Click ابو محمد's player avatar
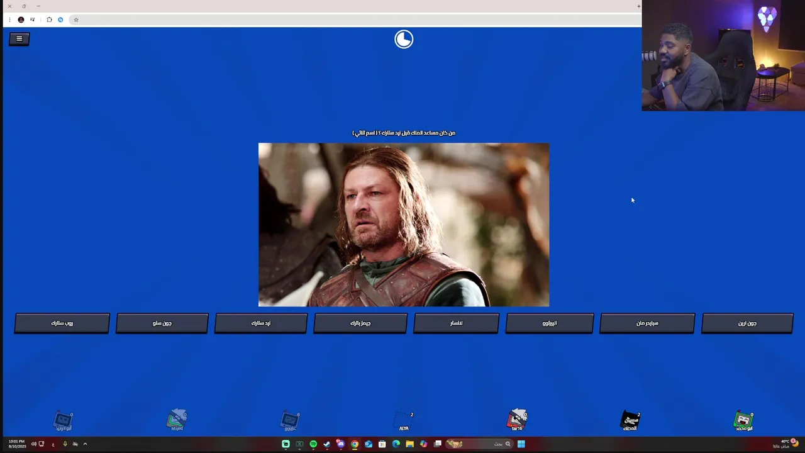Viewport: 805px width, 453px height. (x=743, y=420)
